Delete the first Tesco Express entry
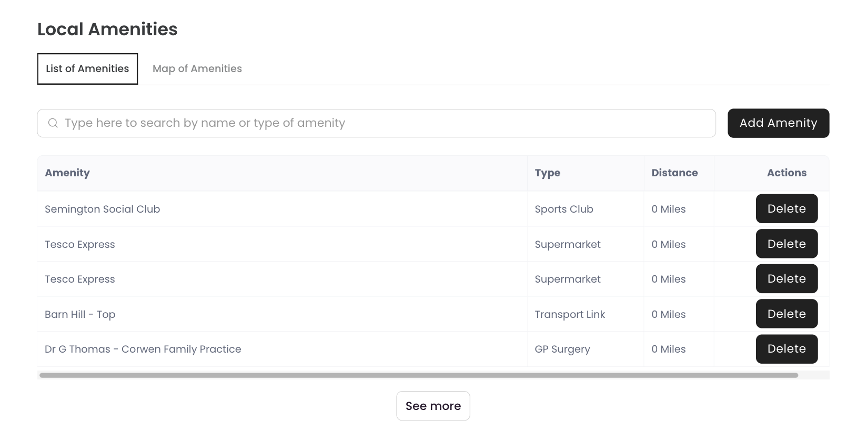 tap(787, 244)
